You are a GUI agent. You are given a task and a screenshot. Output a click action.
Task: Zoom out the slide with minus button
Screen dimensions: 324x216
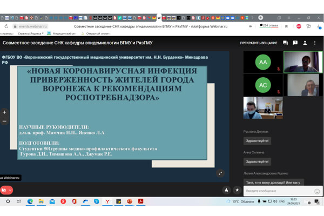[4, 121]
